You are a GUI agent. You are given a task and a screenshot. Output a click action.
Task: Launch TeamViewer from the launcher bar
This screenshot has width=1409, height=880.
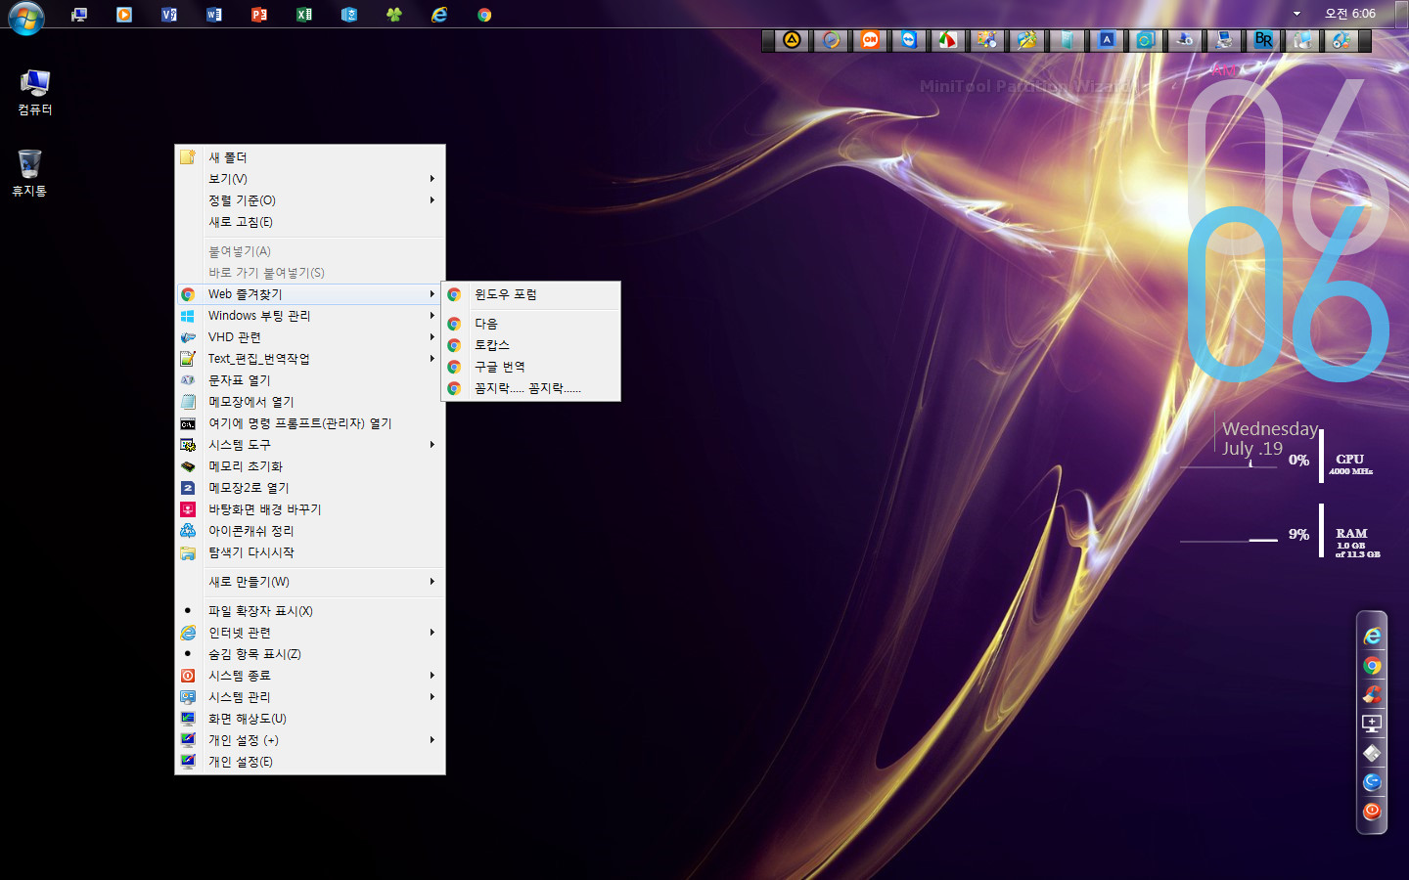pos(909,40)
